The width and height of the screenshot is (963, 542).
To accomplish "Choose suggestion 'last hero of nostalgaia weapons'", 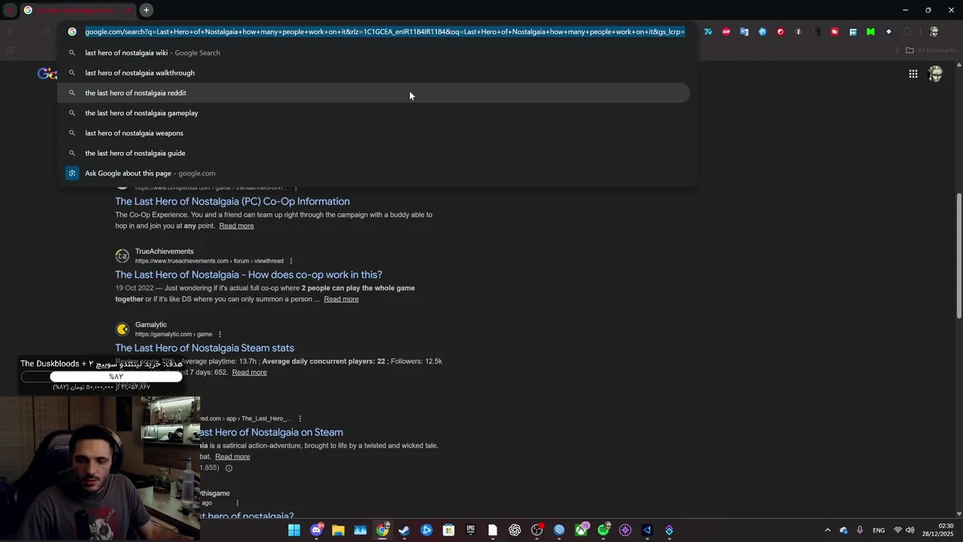I will coord(374,133).
